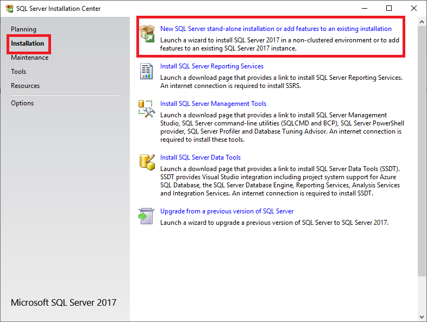Click the SQL Server Data Tools icon

coord(147,162)
